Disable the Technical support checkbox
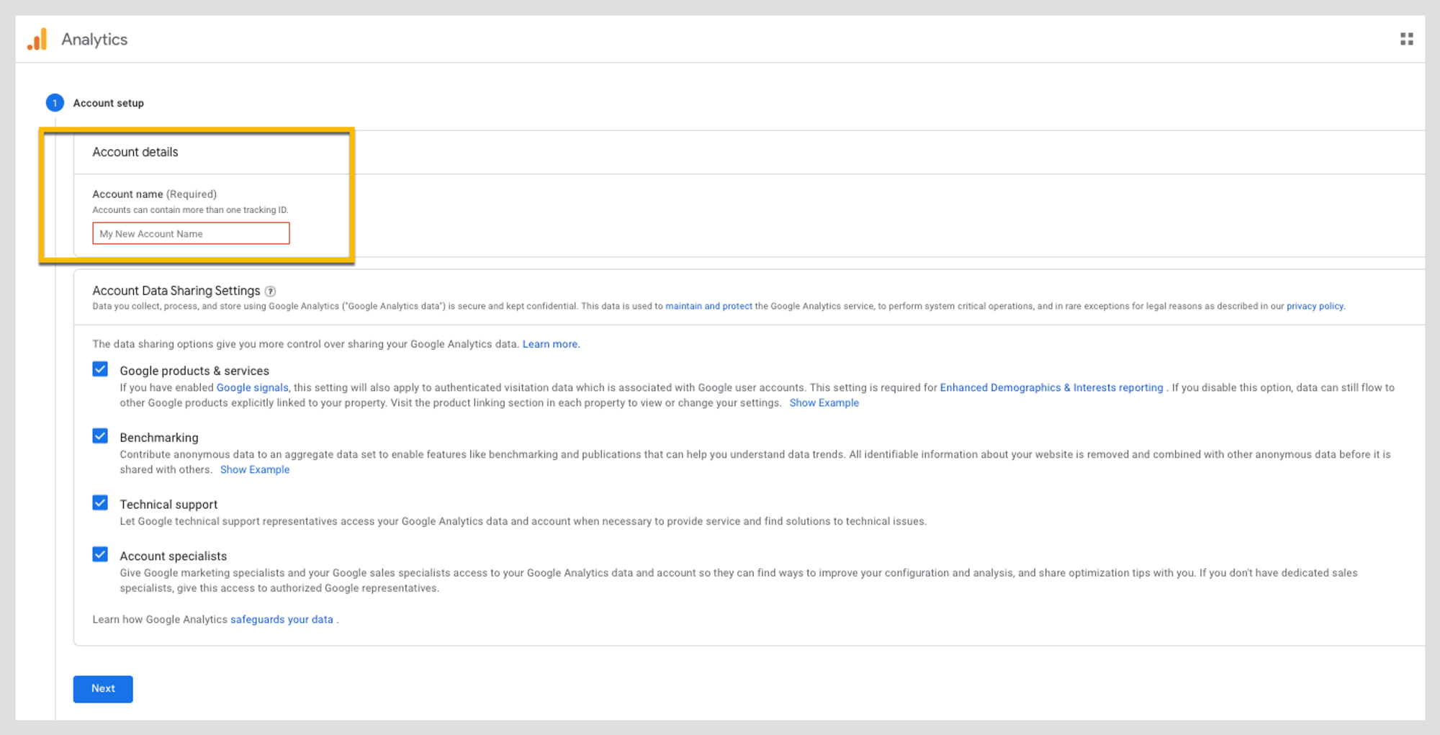Image resolution: width=1440 pixels, height=735 pixels. tap(100, 503)
